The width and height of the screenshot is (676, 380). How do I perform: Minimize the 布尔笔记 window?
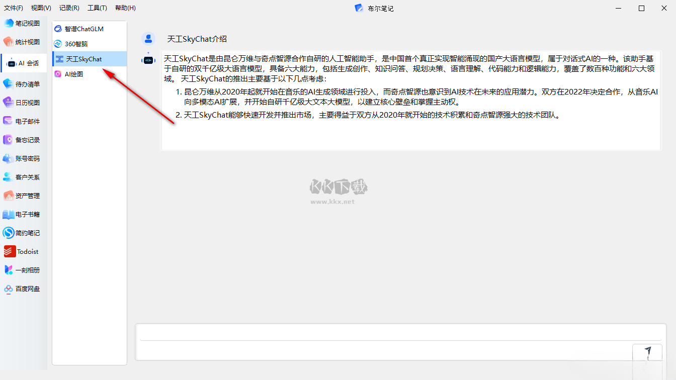(619, 8)
